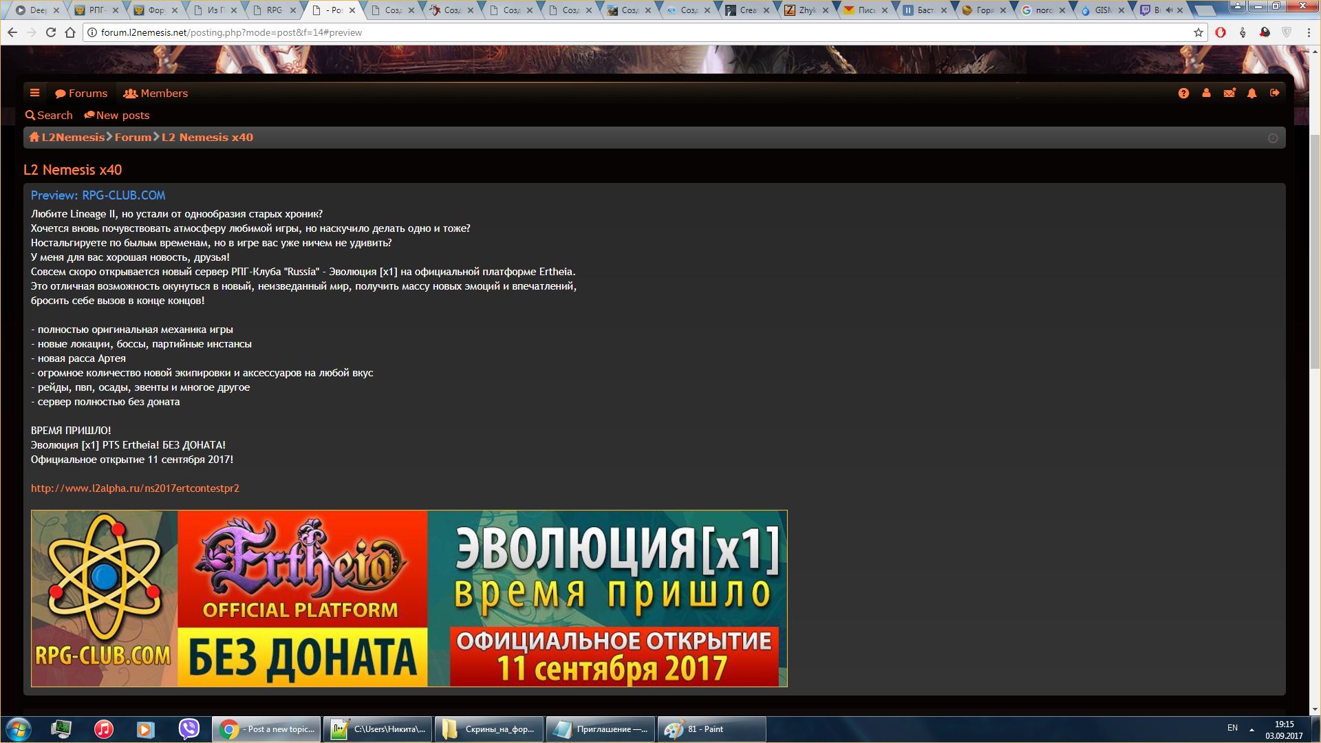Click the scrollbar down arrow
The height and width of the screenshot is (743, 1321).
click(1315, 709)
